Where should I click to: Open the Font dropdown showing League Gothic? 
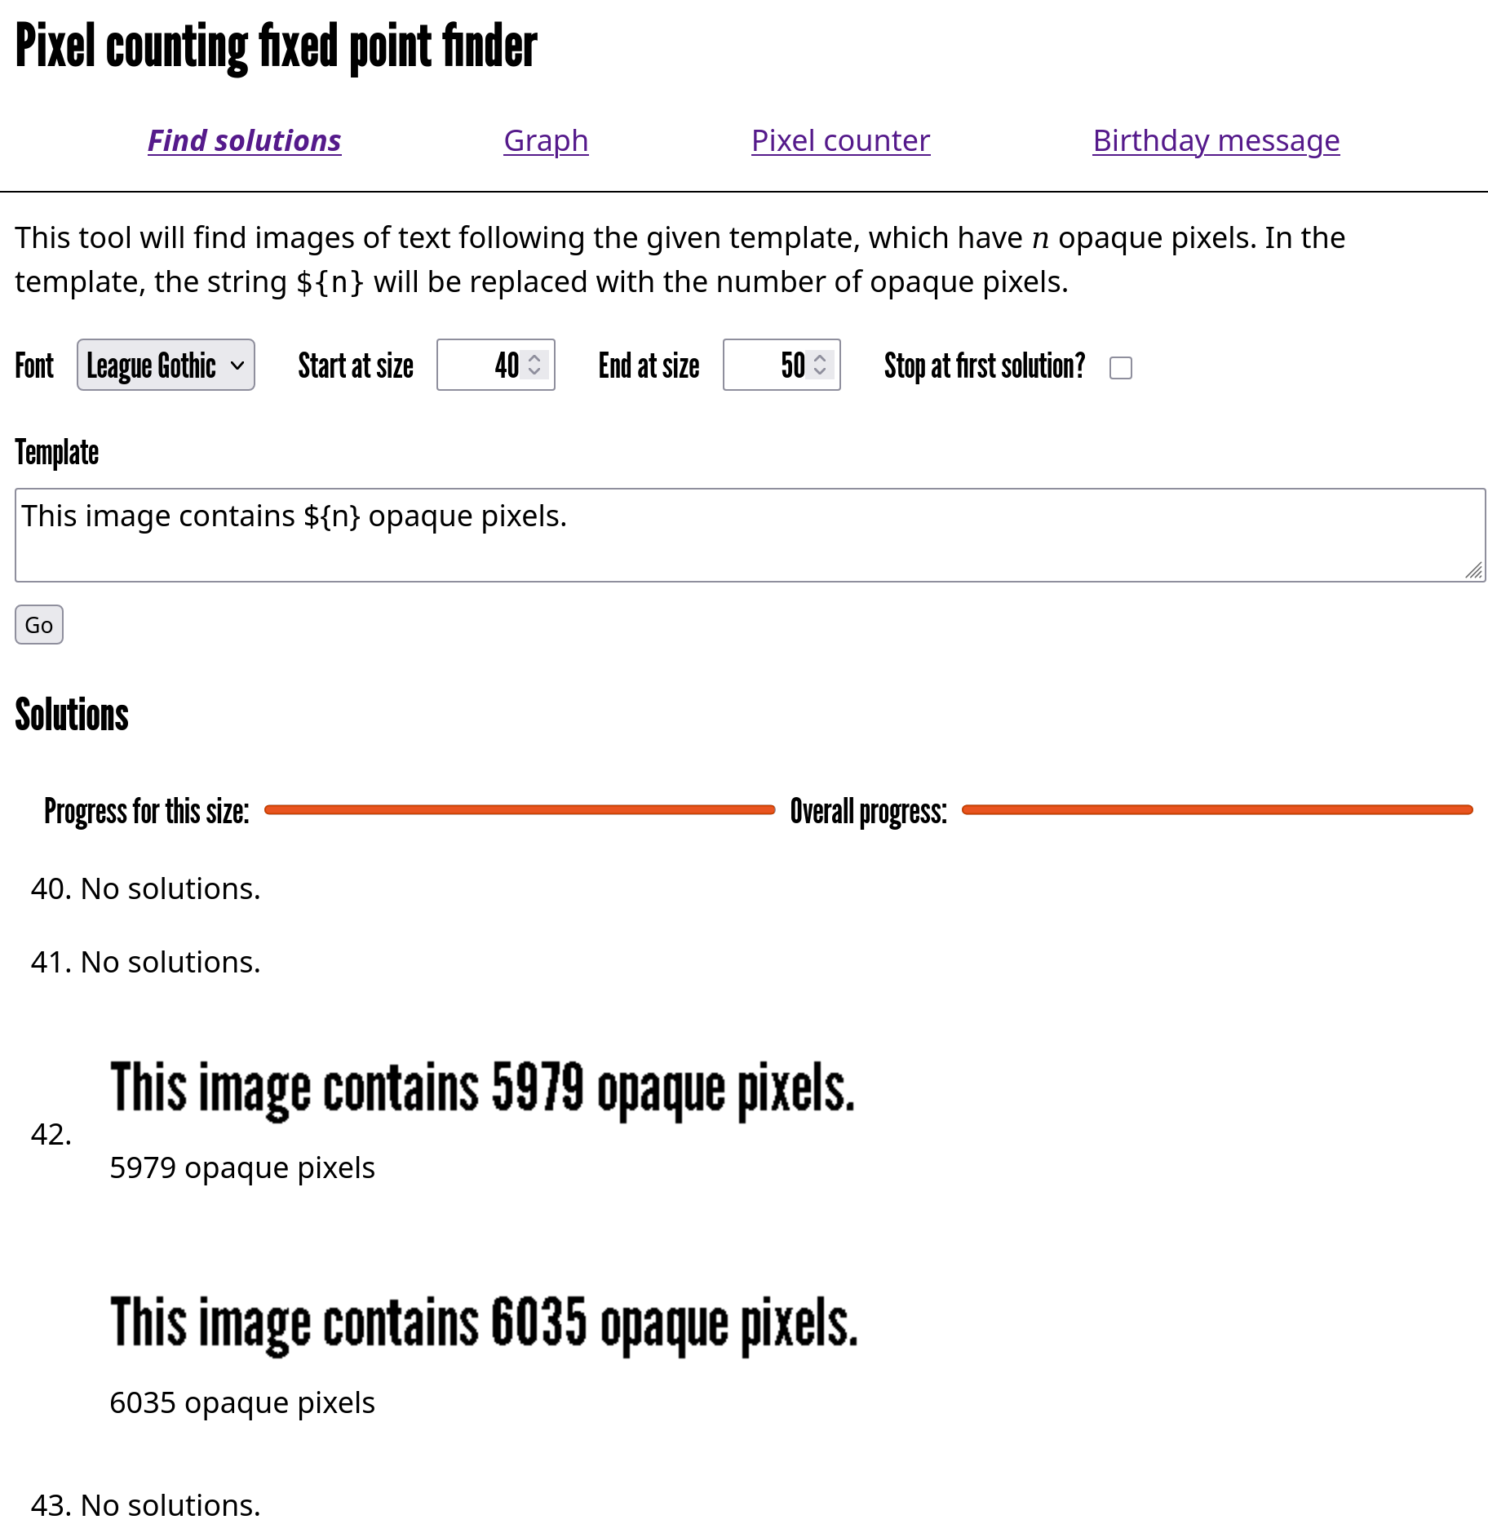pyautogui.click(x=166, y=365)
